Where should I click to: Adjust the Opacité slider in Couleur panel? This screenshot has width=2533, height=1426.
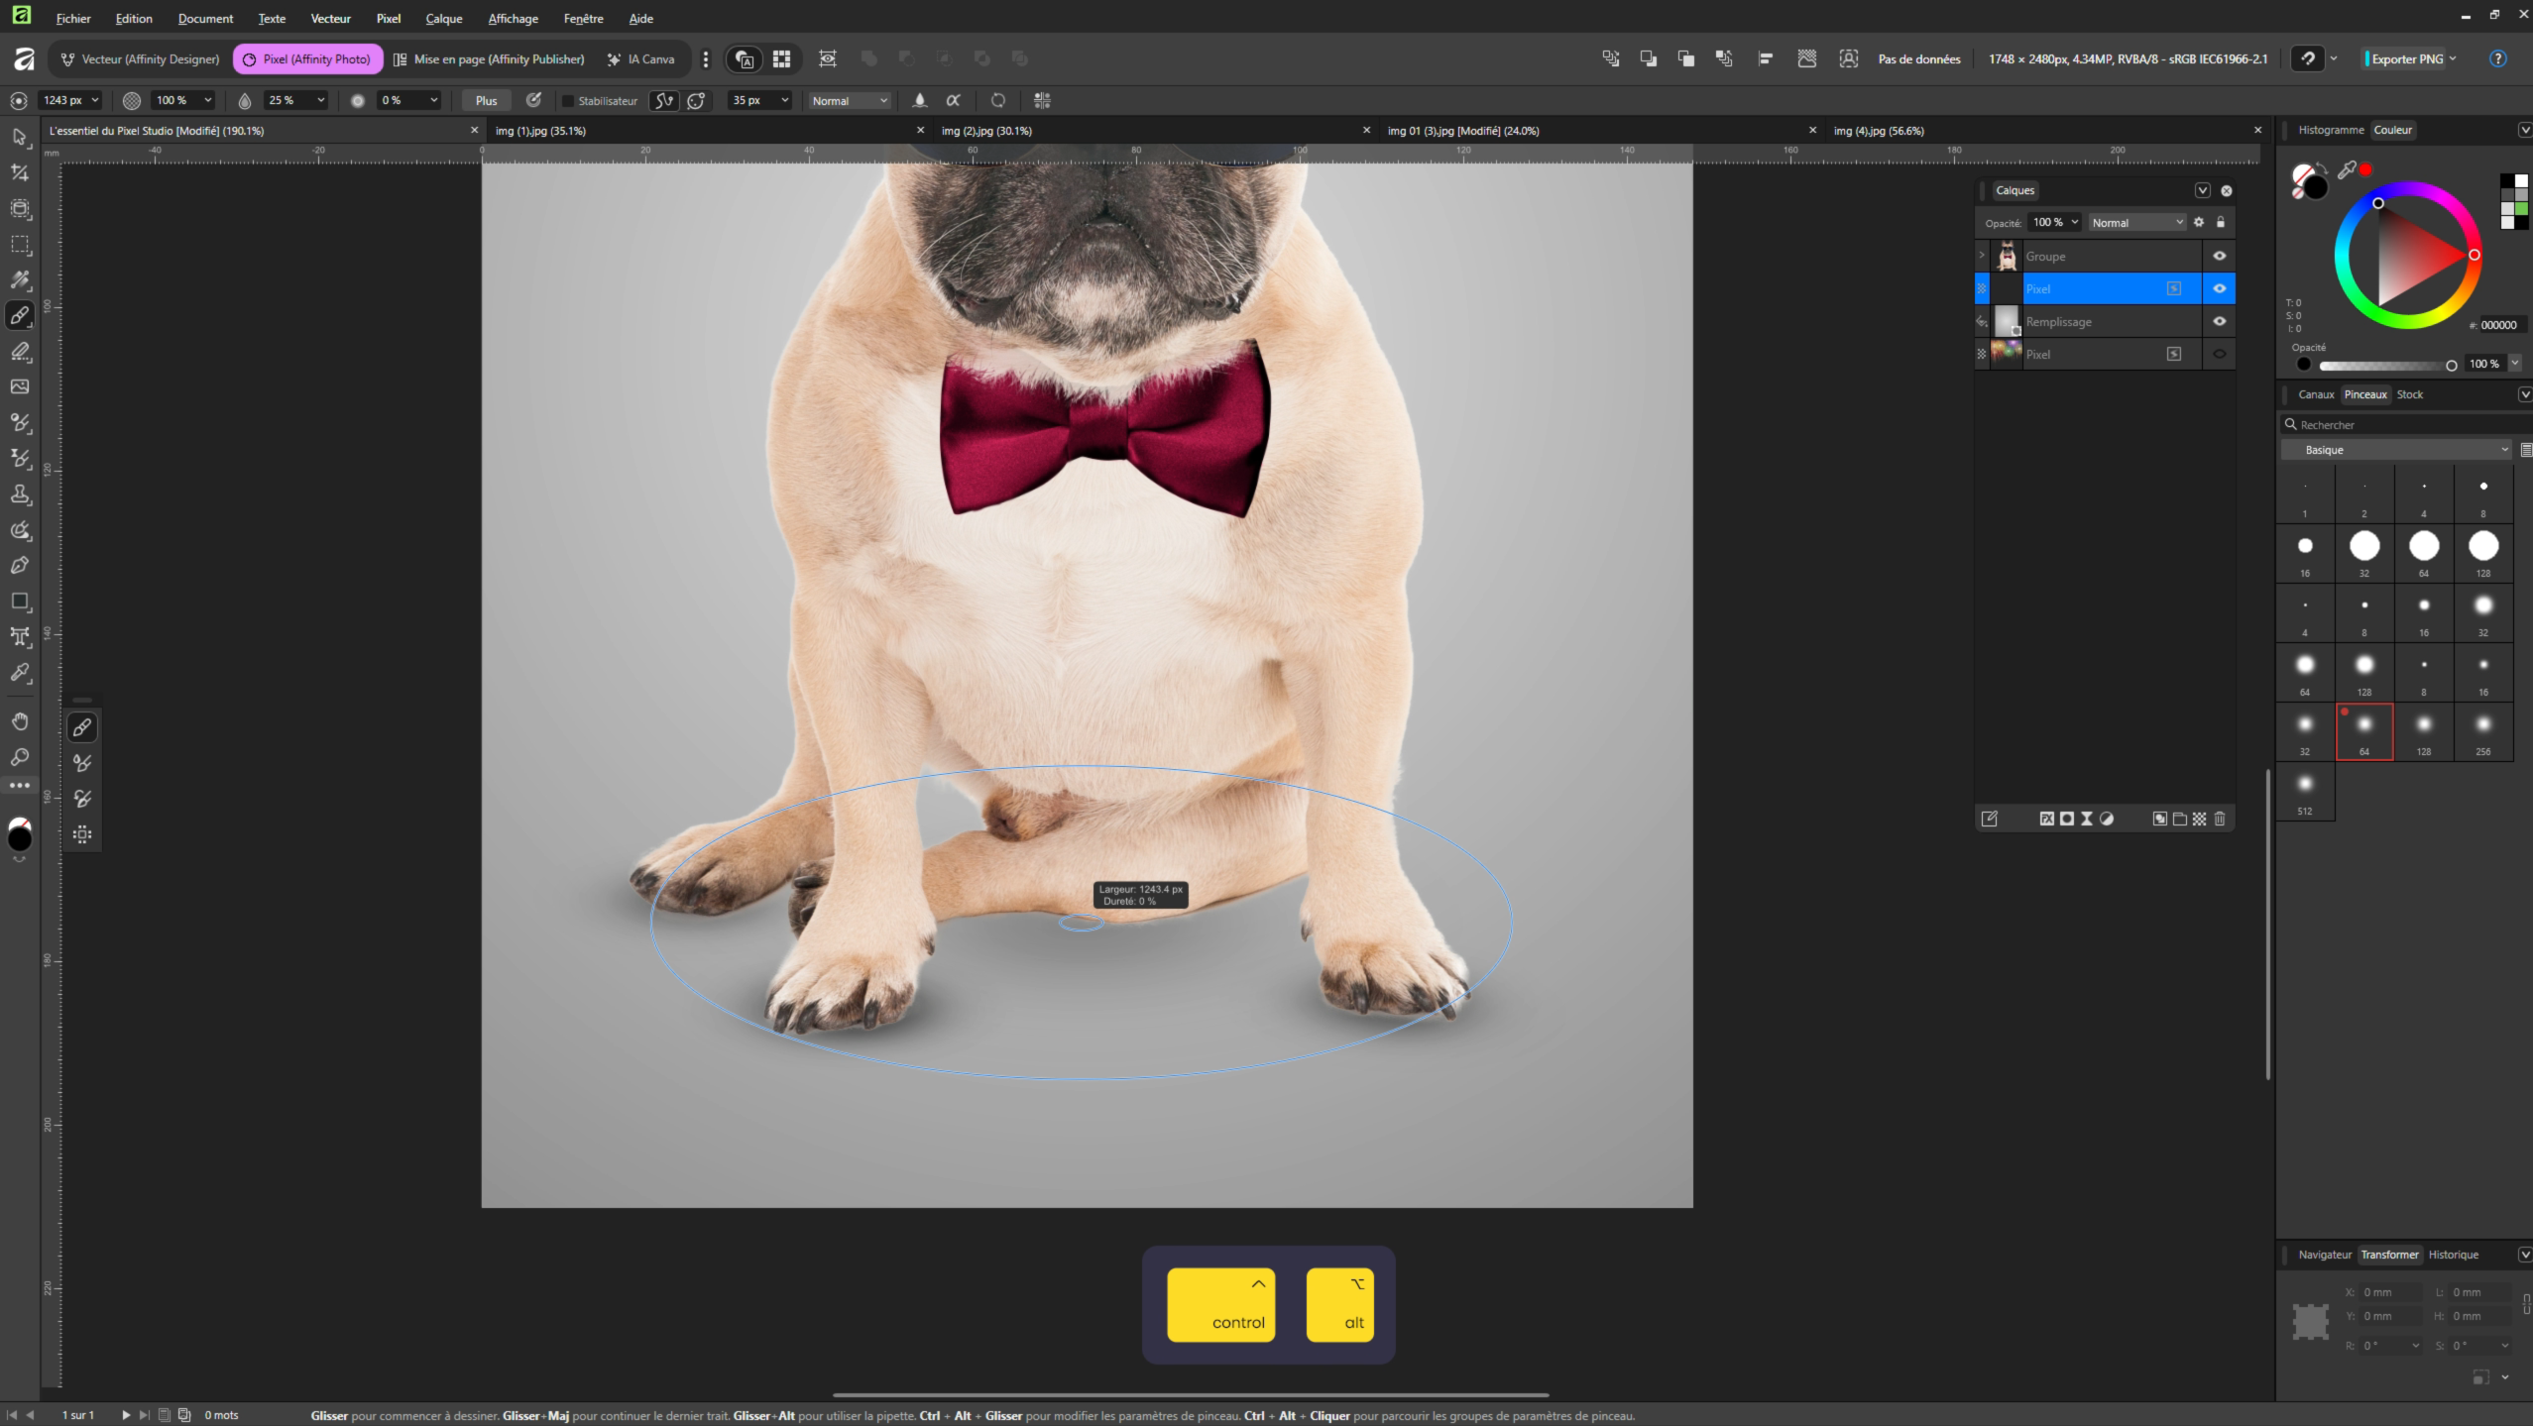coord(2385,366)
